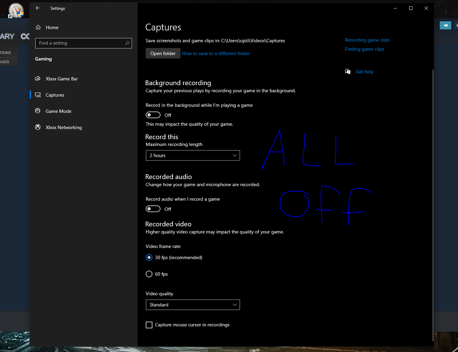Click the desktop shortcut icon at top-left

click(x=16, y=10)
